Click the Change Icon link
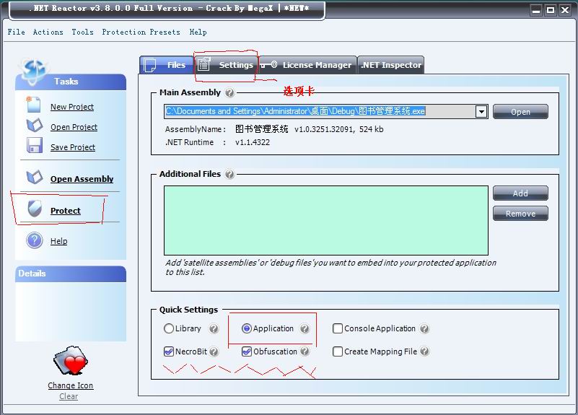This screenshot has height=415, width=578. [x=71, y=385]
